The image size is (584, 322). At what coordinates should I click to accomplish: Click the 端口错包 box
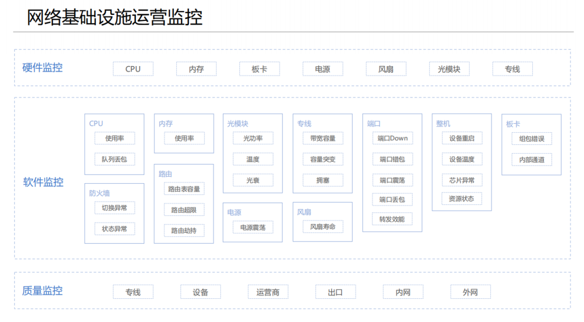pyautogui.click(x=392, y=159)
